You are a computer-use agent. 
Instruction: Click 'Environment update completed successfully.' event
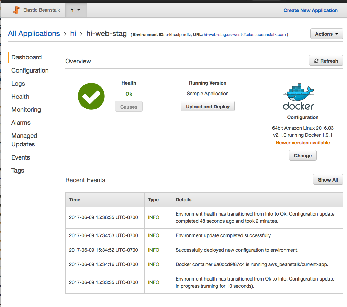224,235
